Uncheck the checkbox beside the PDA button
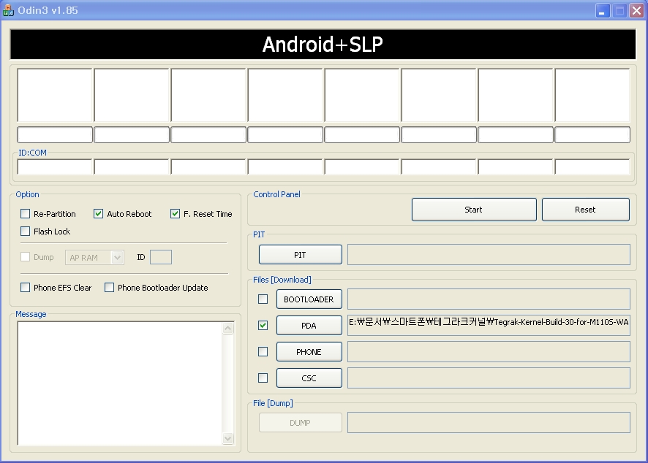The image size is (648, 463). click(263, 326)
